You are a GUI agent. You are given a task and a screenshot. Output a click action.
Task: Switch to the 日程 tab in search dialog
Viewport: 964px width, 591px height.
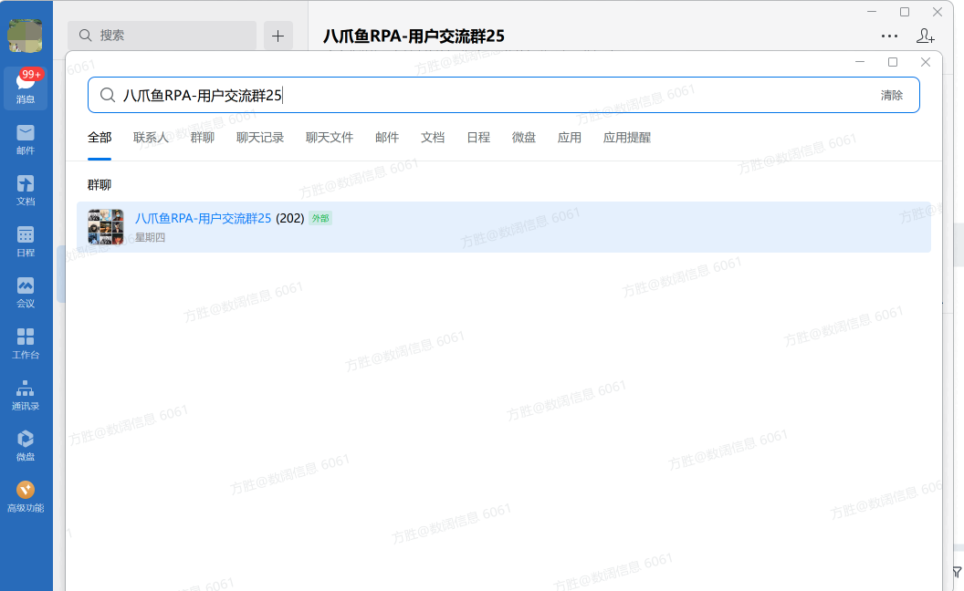[x=478, y=138]
